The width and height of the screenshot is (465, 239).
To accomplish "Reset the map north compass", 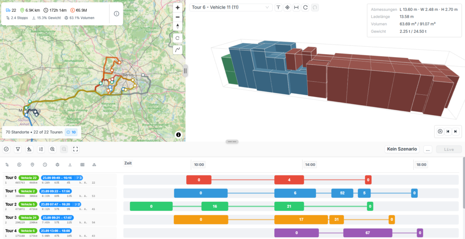I will (x=178, y=26).
